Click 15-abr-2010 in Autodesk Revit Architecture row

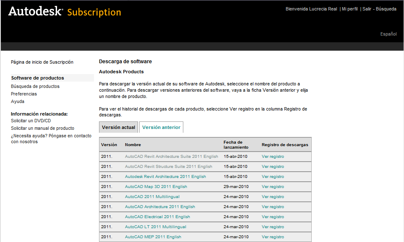(x=235, y=176)
